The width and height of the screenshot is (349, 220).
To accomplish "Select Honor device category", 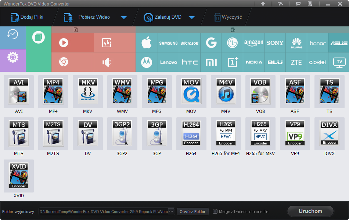I will click(x=318, y=43).
